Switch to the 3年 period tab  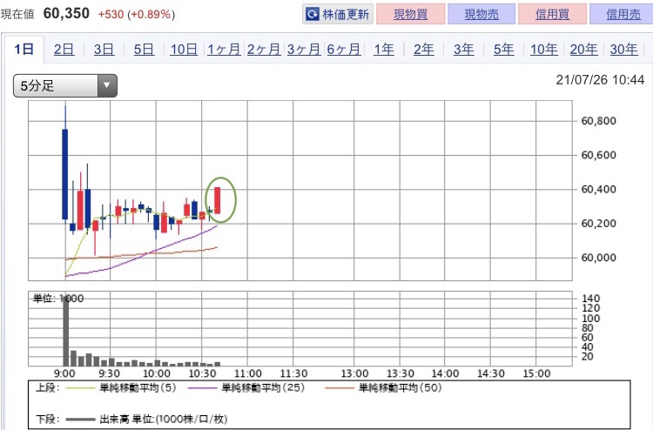(463, 50)
